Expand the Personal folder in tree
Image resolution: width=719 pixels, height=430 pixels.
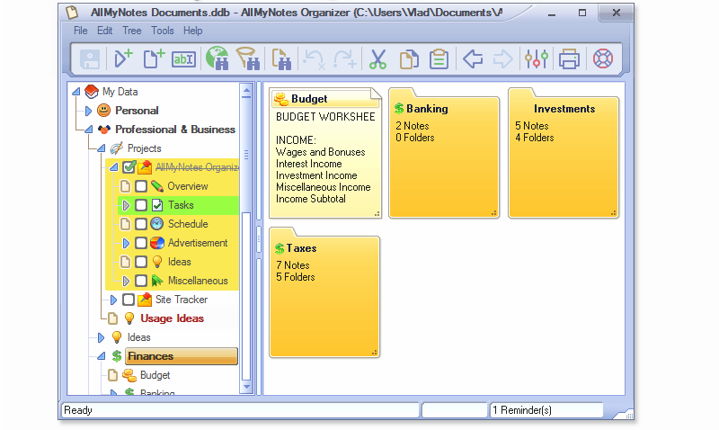point(88,111)
